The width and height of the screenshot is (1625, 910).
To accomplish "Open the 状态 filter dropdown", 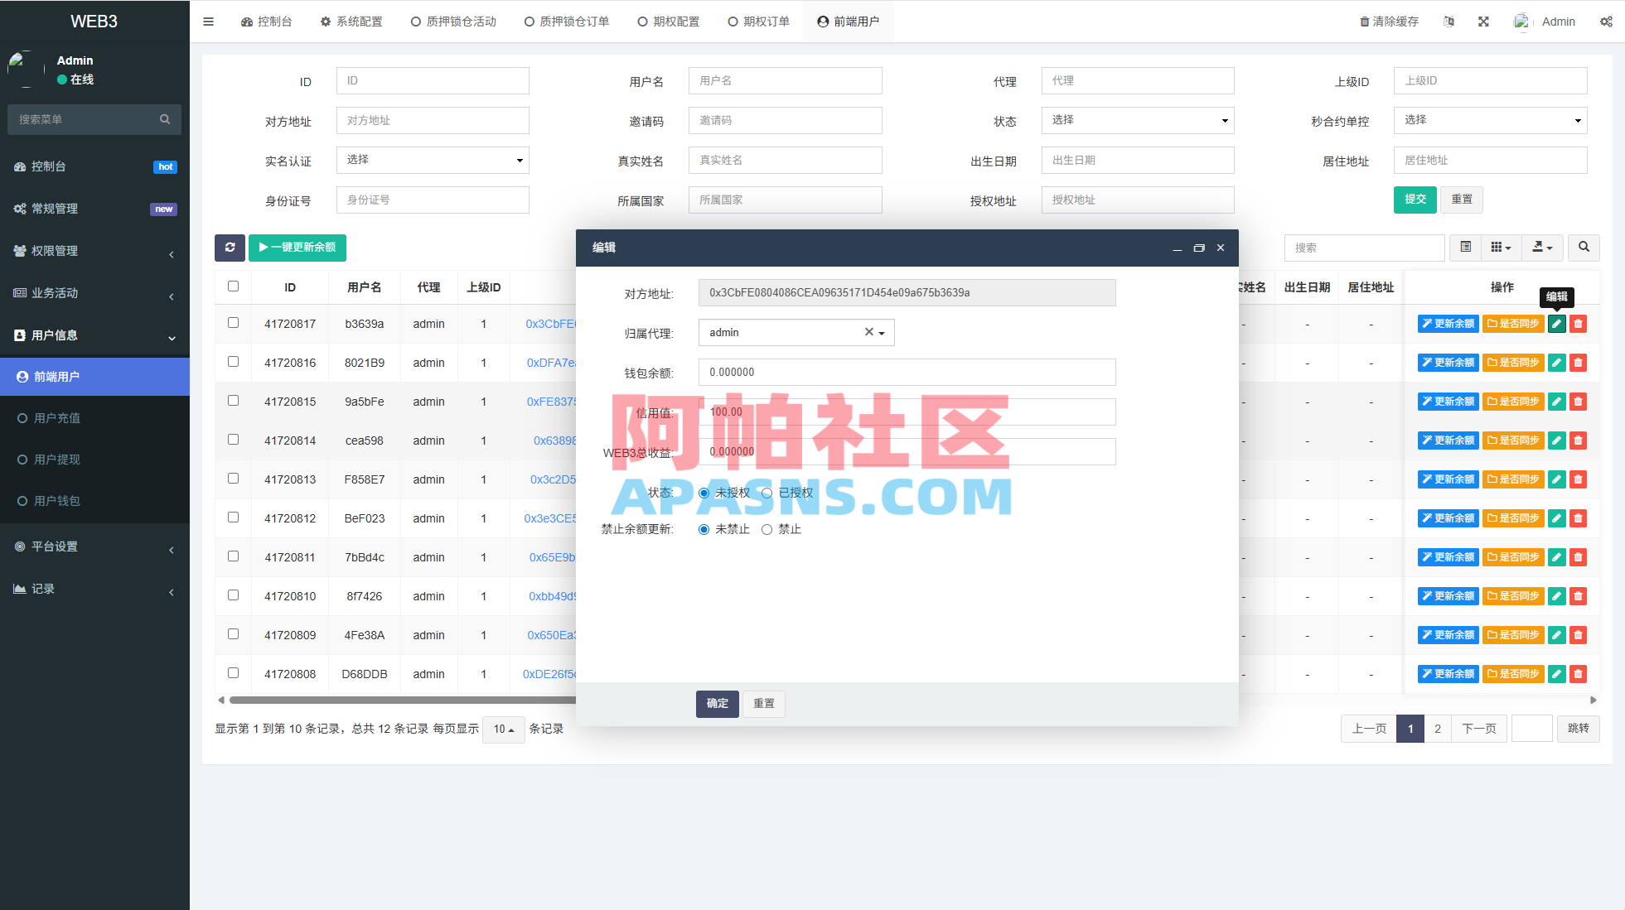I will point(1138,120).
